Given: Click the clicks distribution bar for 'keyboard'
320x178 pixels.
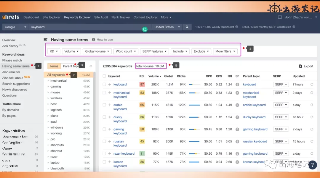Looking at the screenshot, I should tap(194, 85).
